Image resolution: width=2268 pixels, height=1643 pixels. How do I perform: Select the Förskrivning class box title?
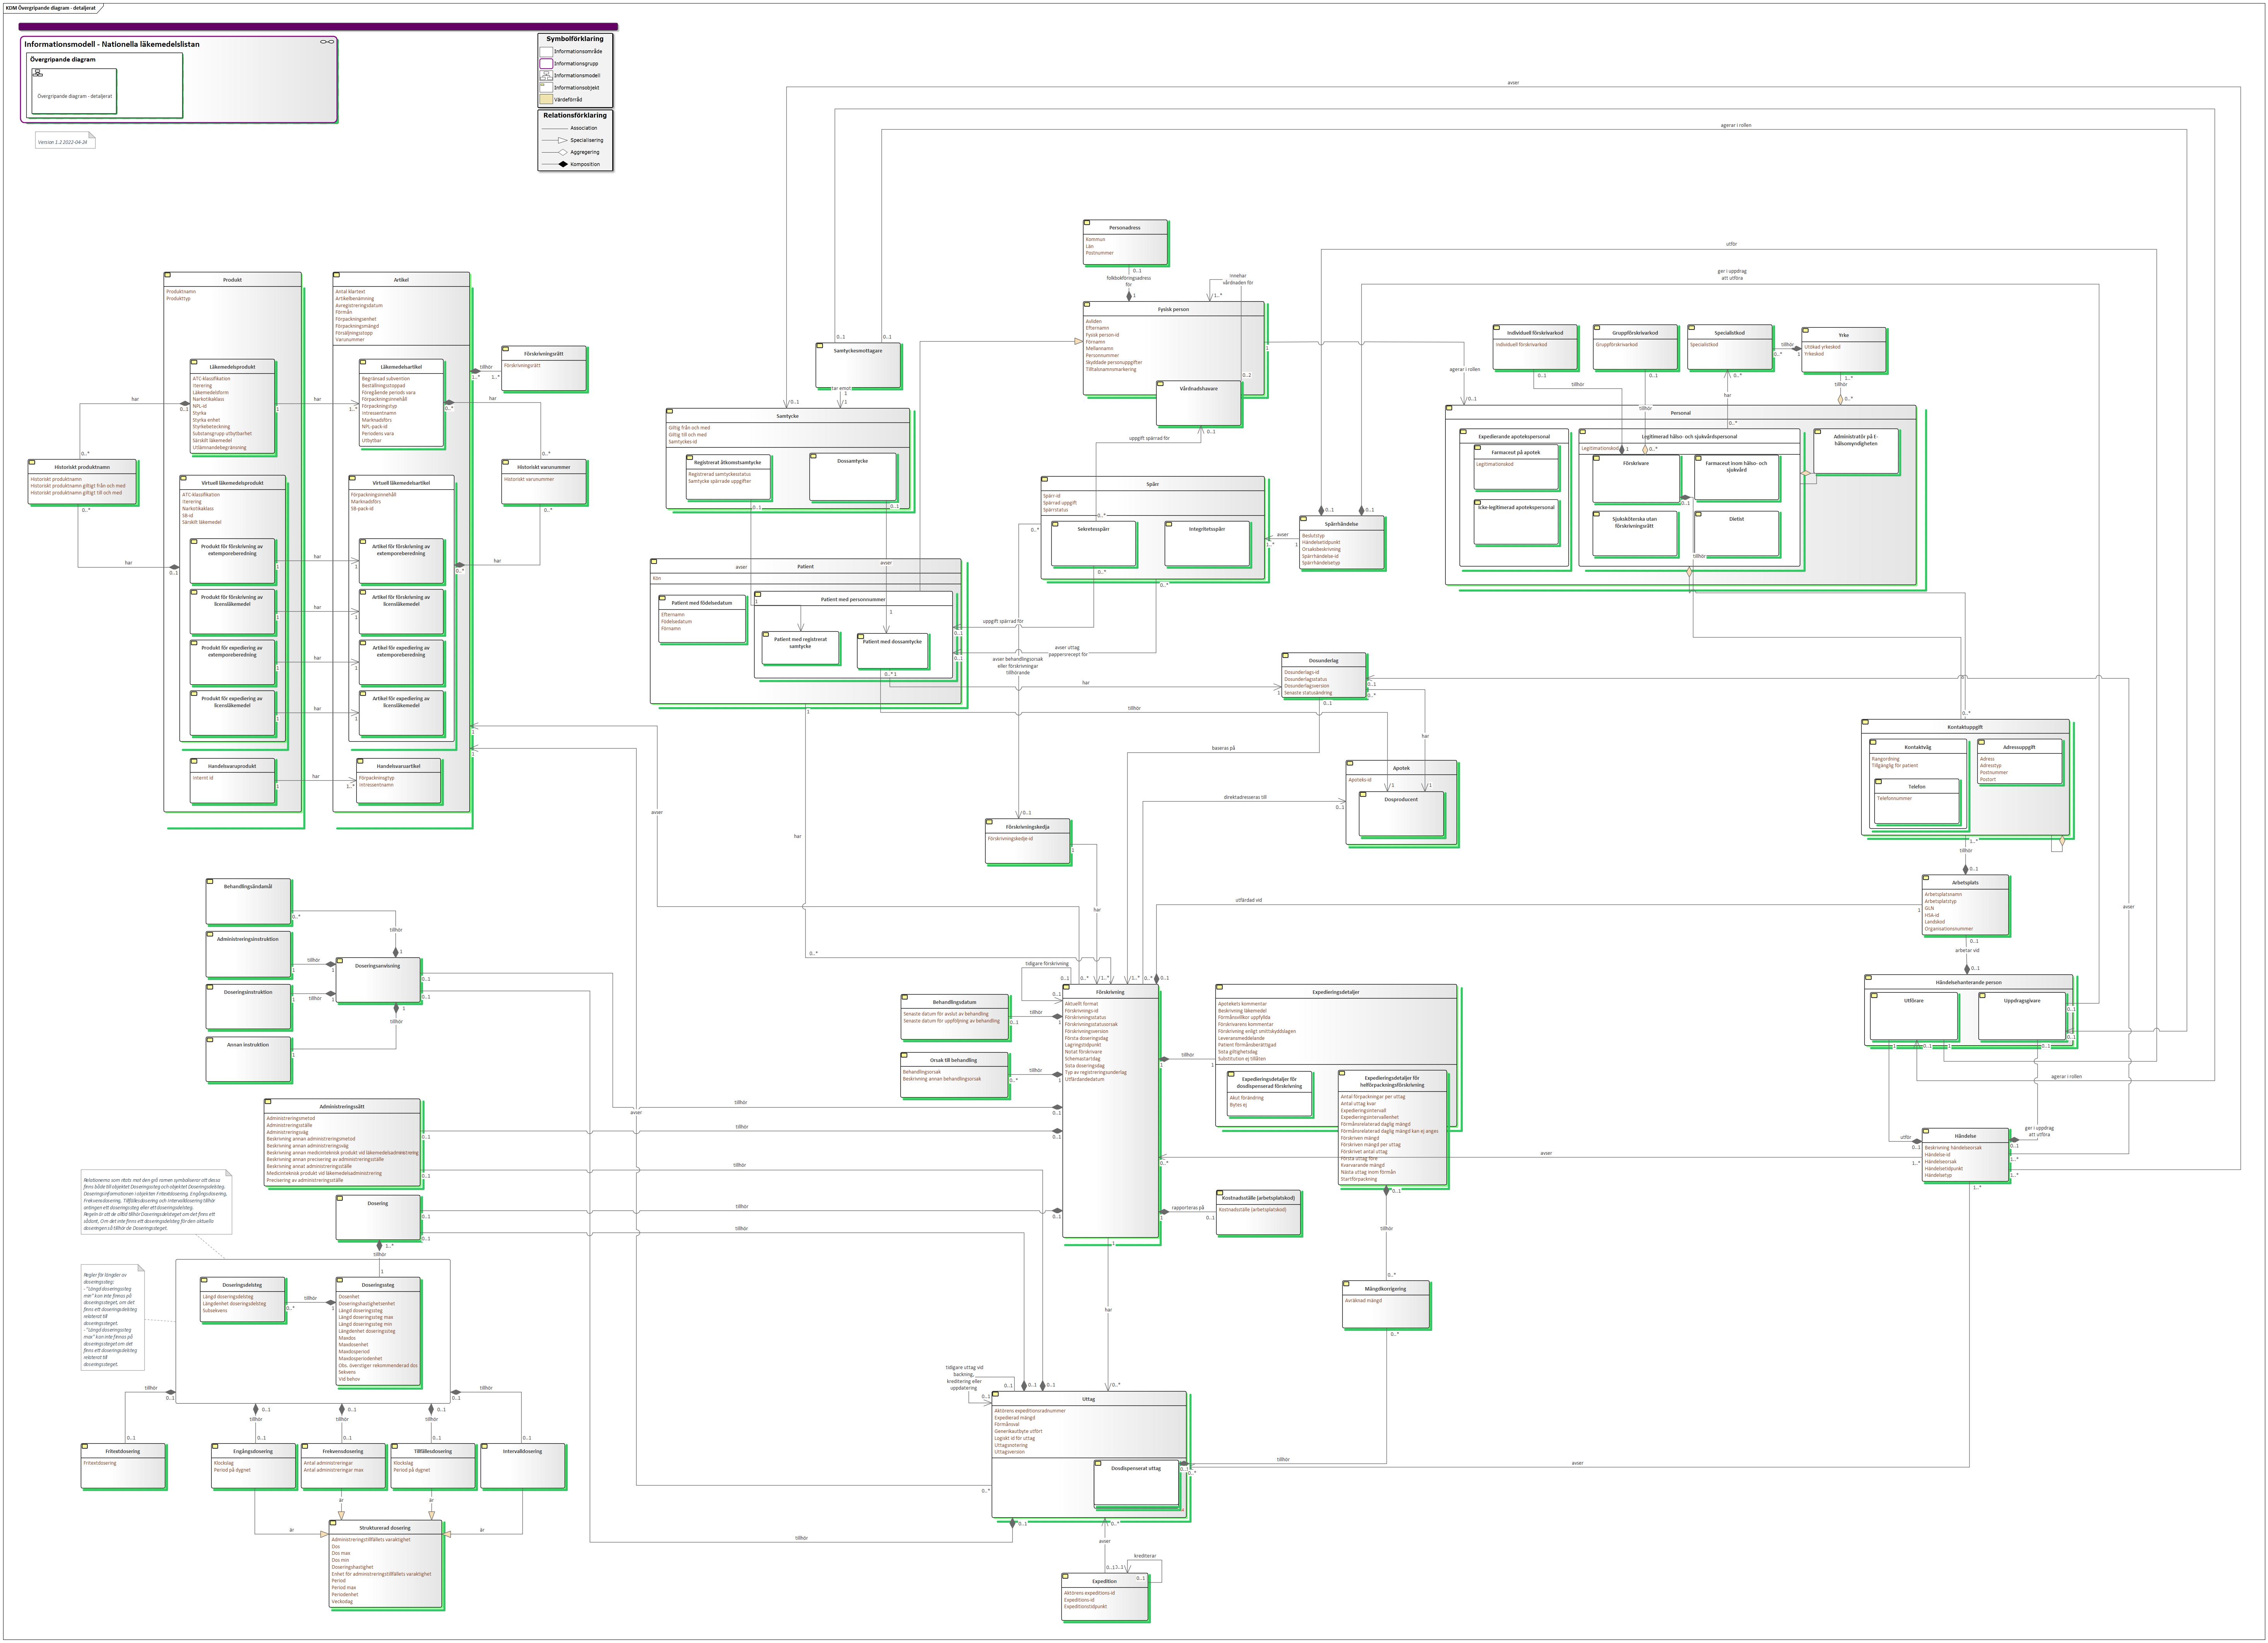click(1110, 992)
